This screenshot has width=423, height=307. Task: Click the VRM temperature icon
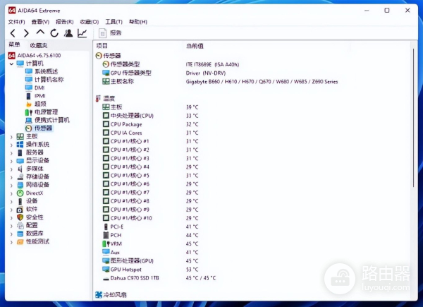click(x=106, y=243)
